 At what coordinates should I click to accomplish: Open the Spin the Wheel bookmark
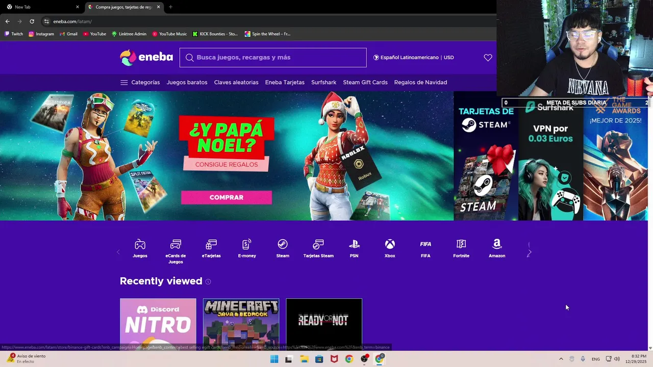point(268,34)
